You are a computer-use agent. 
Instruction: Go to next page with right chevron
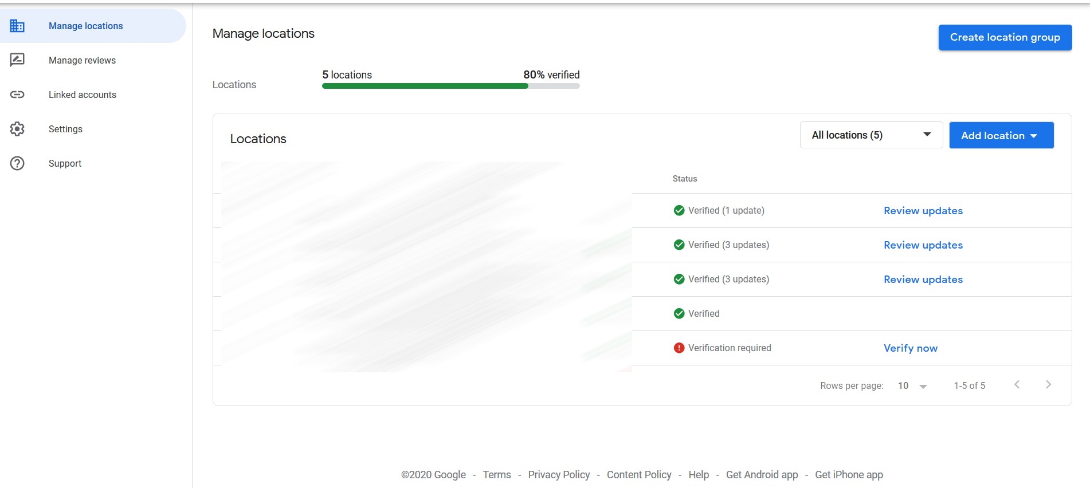pos(1048,384)
